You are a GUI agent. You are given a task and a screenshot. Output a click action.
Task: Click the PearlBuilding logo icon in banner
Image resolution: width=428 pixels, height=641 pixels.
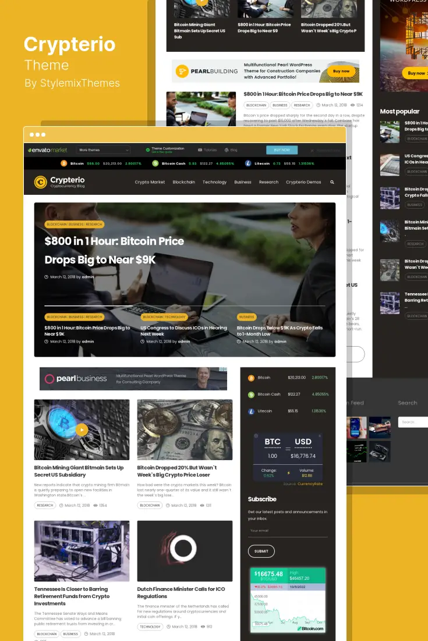point(182,71)
